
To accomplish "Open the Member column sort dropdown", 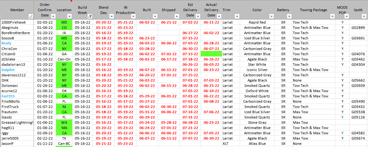I will 31,16.
